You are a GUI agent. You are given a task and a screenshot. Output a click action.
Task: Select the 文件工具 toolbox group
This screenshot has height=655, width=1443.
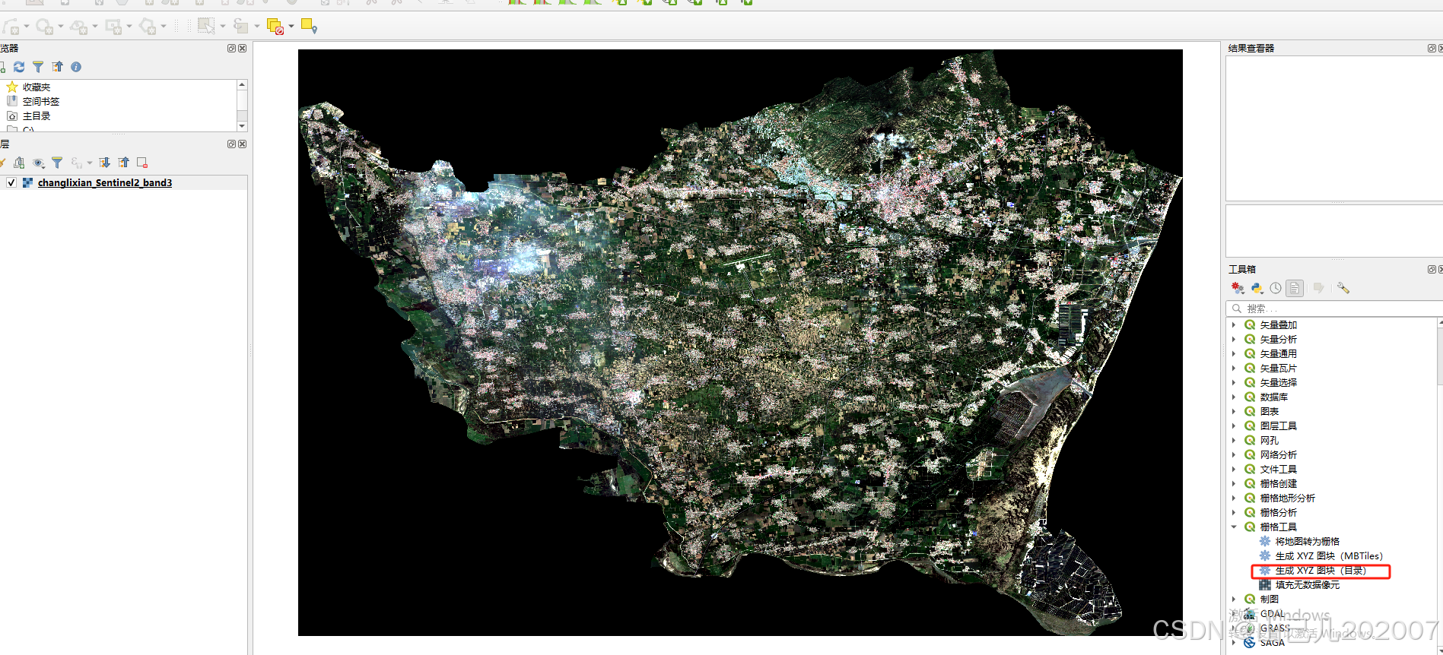[x=1278, y=469]
